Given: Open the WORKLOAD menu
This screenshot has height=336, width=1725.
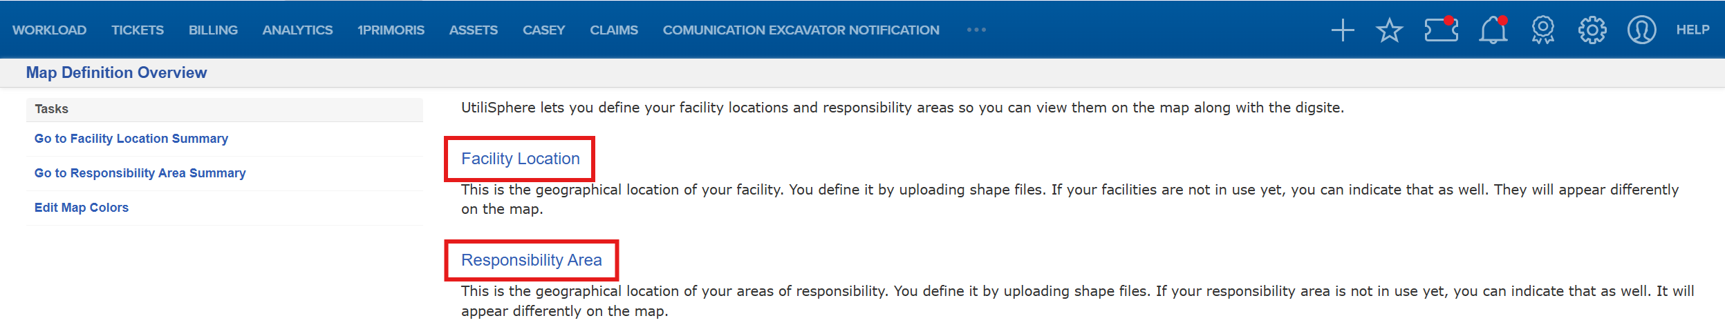Looking at the screenshot, I should tap(49, 30).
